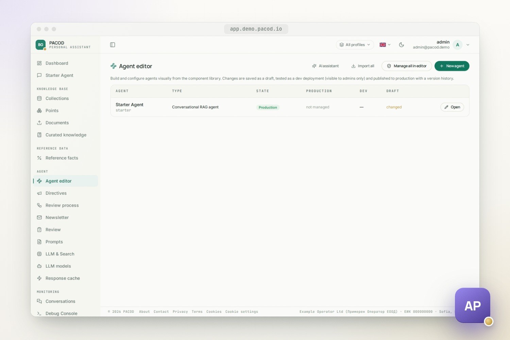Image resolution: width=510 pixels, height=340 pixels.
Task: Click the Curated knowledge icon
Action: tap(39, 135)
